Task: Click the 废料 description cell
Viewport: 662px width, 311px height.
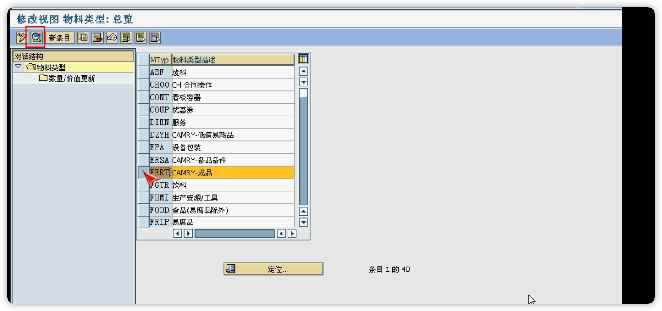Action: pyautogui.click(x=233, y=72)
